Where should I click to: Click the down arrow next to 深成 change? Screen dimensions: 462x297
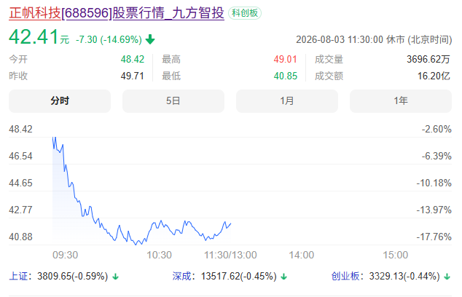point(283,277)
